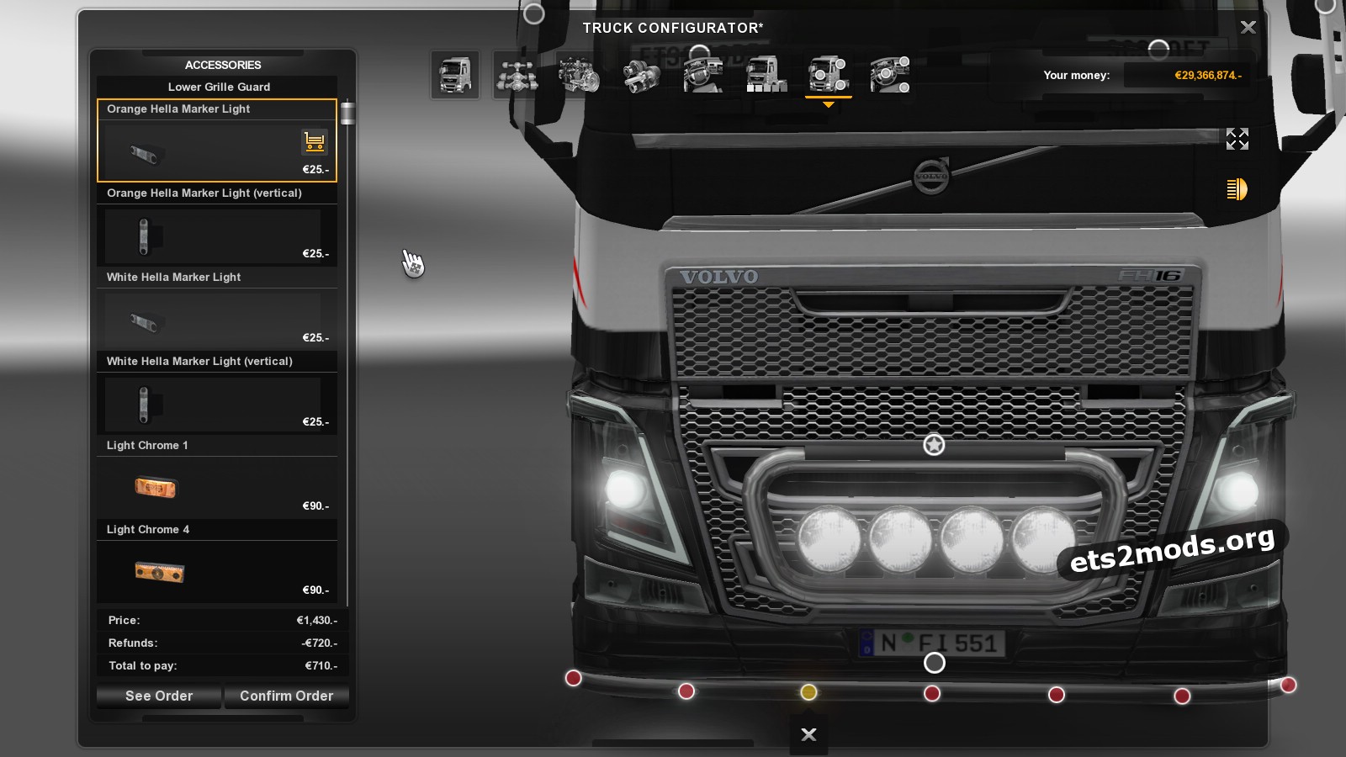
Task: Open the interior steering wheel icon
Action: click(x=703, y=75)
